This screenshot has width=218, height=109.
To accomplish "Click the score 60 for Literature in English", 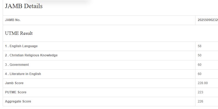I will click(200, 74).
